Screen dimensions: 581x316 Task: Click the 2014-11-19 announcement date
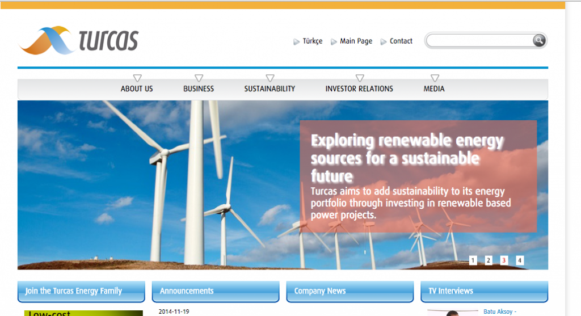tap(174, 312)
